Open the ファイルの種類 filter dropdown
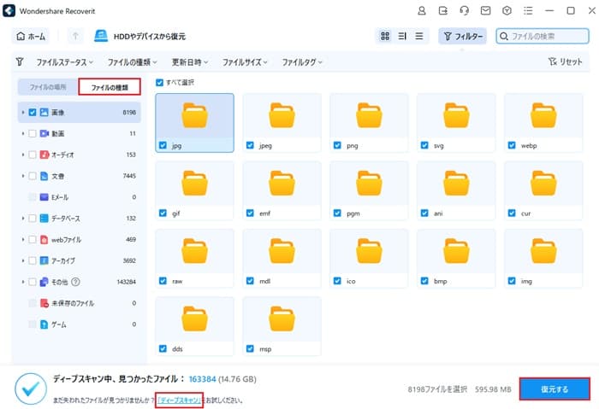This screenshot has height=409, width=599. tap(132, 61)
